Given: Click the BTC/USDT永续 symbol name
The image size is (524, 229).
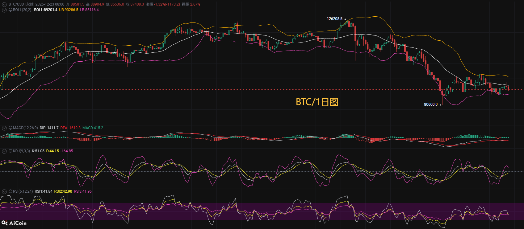Looking at the screenshot, I should 21,4.
